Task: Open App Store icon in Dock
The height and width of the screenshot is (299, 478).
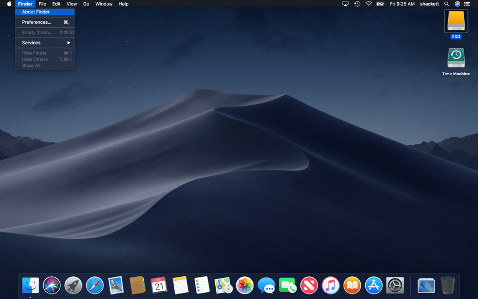Action: (x=373, y=285)
